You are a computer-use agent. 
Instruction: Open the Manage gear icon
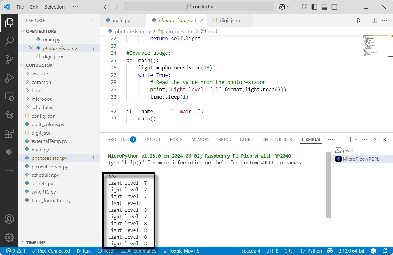tap(9, 237)
